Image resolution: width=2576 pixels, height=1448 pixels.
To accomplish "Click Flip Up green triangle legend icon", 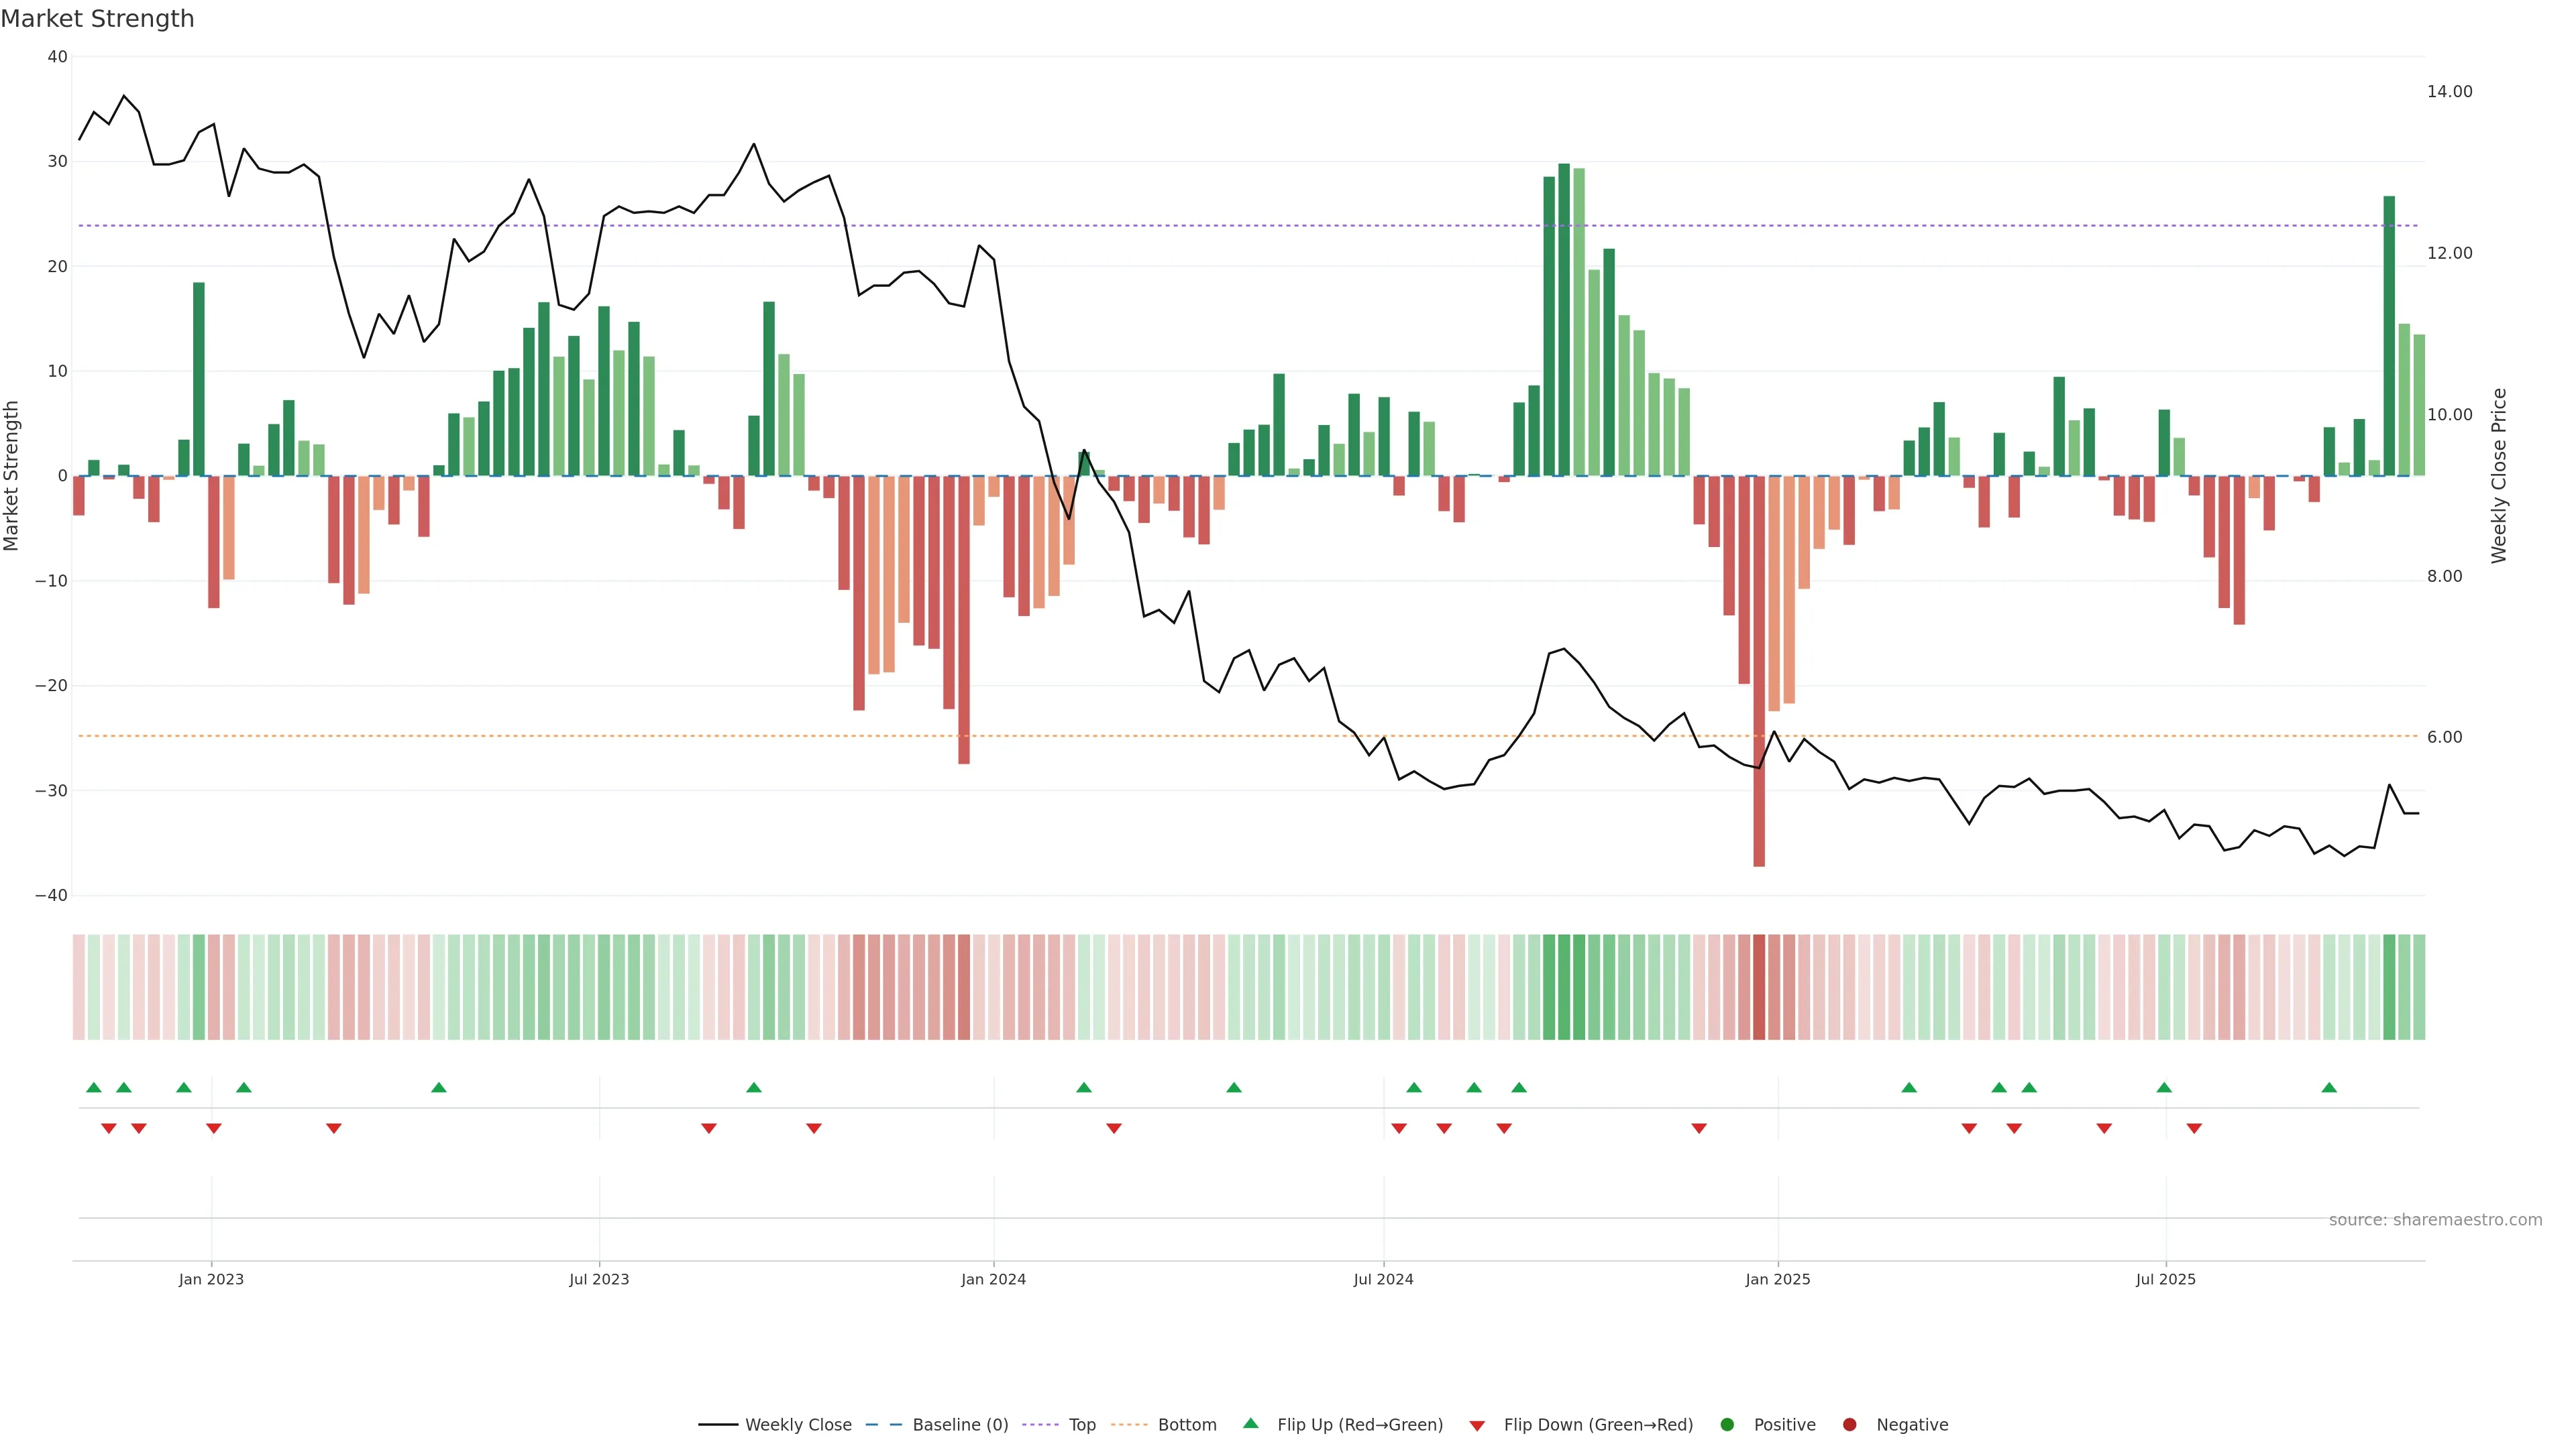I will 1250,1424.
